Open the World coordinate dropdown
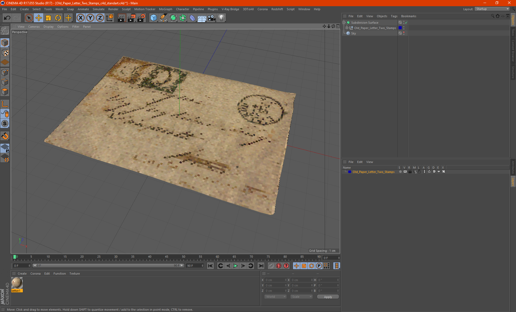The height and width of the screenshot is (312, 516). pos(275,297)
